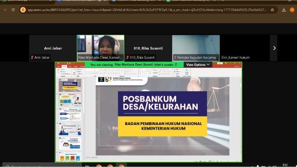Click the Task View icon on the taskbar
The width and height of the screenshot is (297, 167).
(87, 166)
